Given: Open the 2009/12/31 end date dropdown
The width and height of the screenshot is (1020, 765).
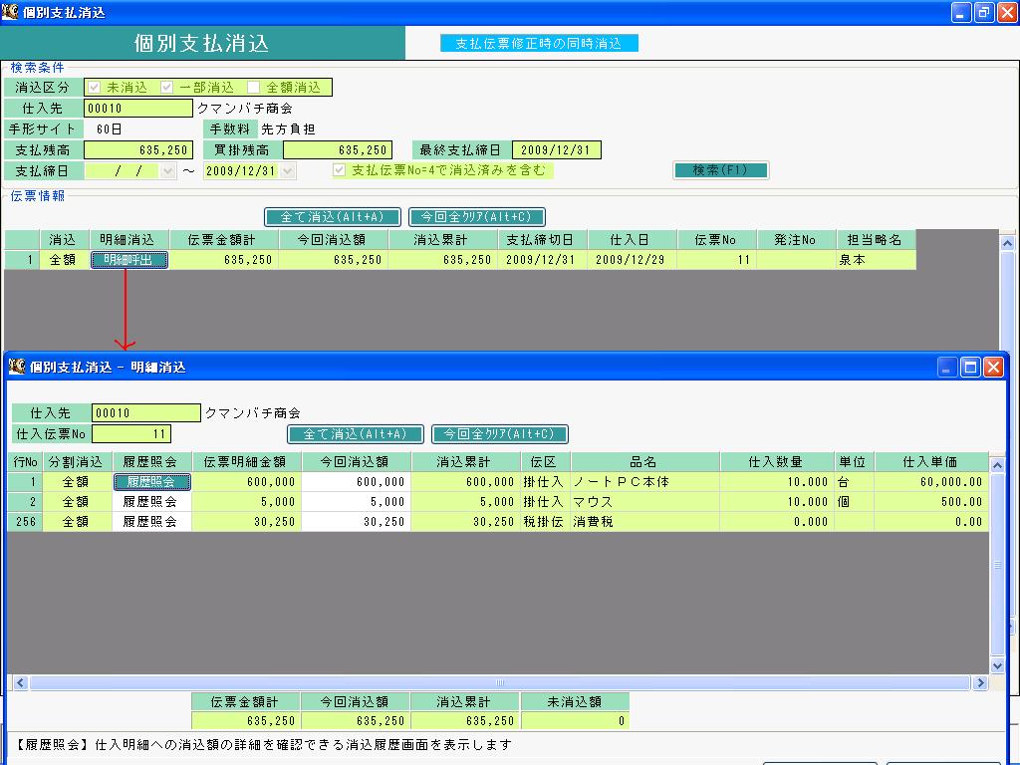Looking at the screenshot, I should coord(288,171).
